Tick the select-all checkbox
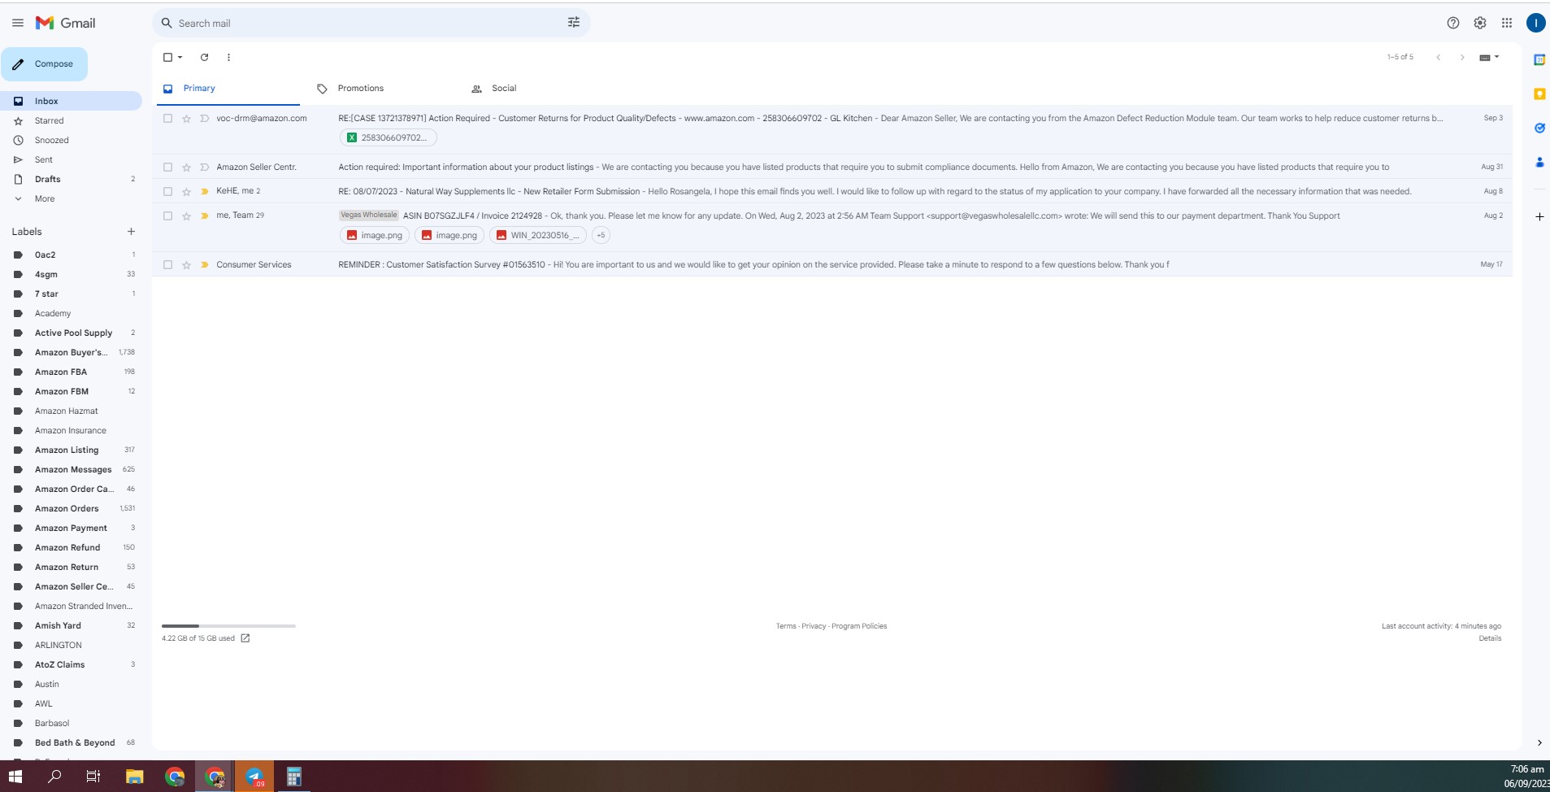Image resolution: width=1550 pixels, height=792 pixels. point(167,57)
